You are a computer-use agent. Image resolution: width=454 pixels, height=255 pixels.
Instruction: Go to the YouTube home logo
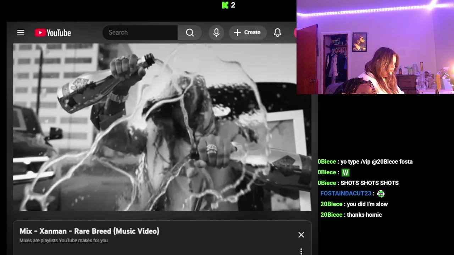click(53, 33)
